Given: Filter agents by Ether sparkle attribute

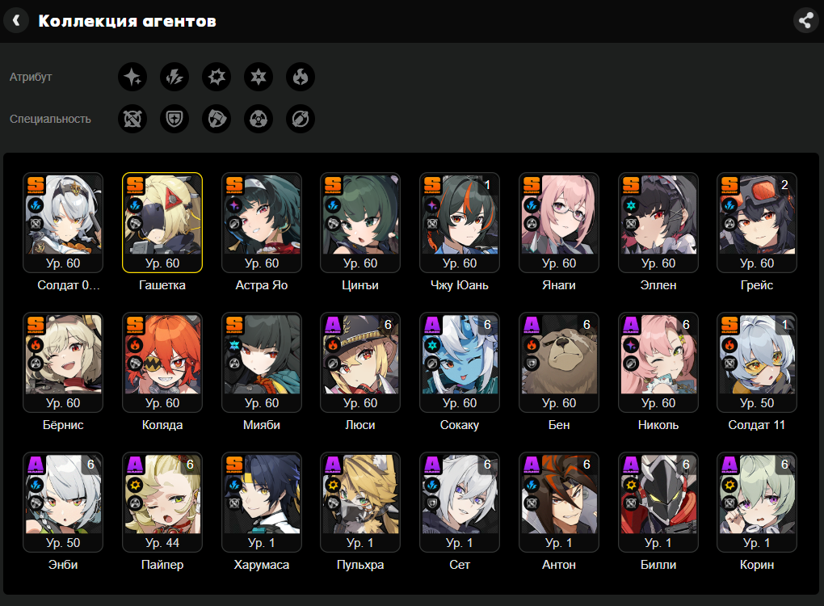Looking at the screenshot, I should (132, 77).
